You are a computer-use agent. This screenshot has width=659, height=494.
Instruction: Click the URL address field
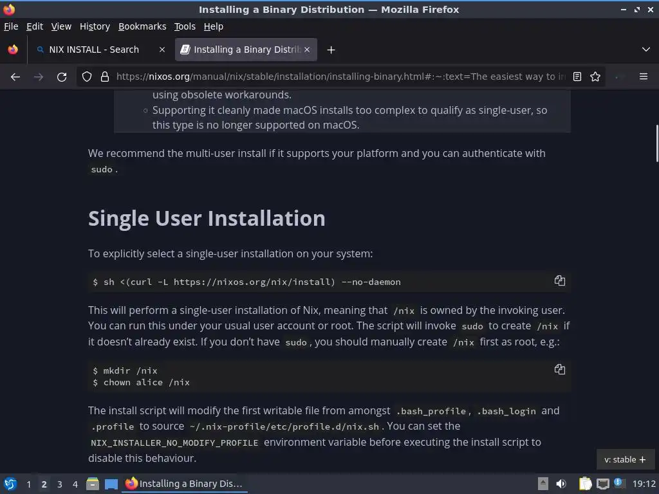click(x=340, y=77)
